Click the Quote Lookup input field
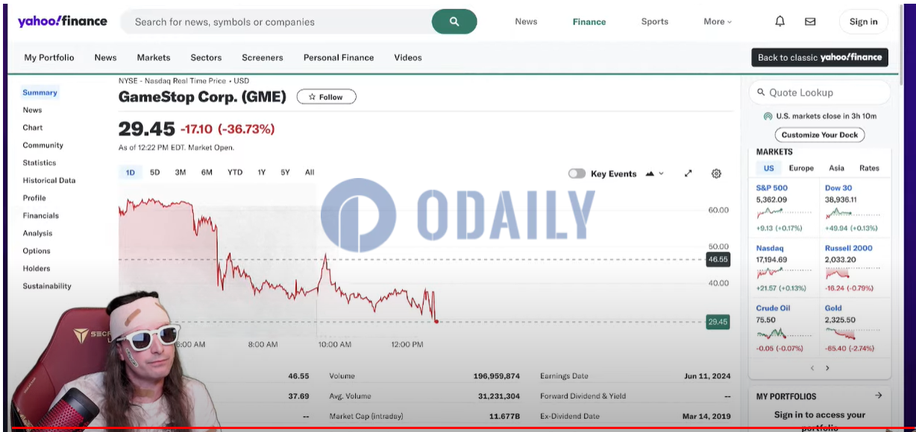916x432 pixels. click(820, 92)
